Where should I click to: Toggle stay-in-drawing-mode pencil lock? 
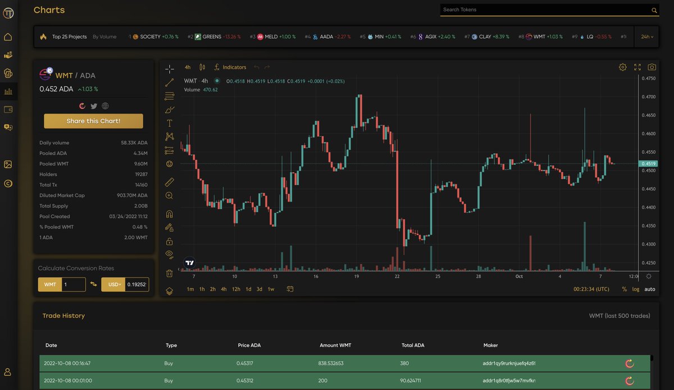tap(169, 227)
